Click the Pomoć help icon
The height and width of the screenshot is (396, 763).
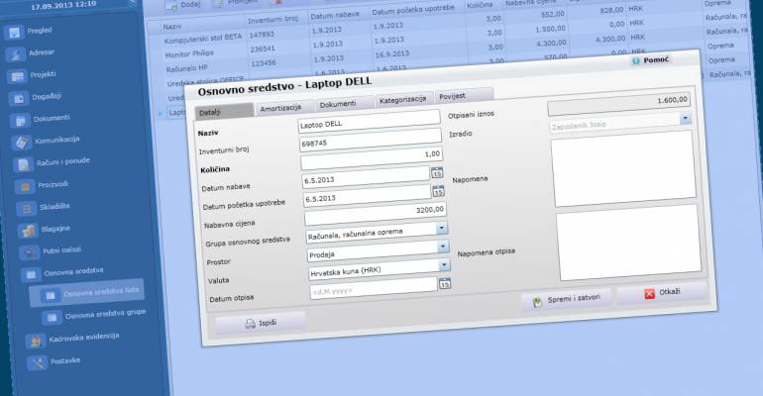coord(635,61)
